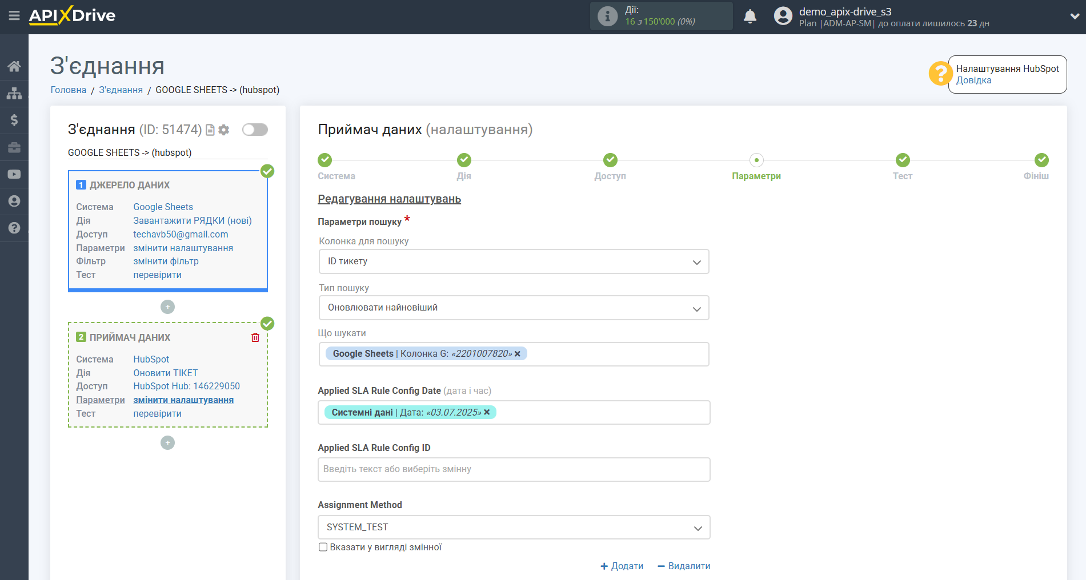
Task: Add a step between source and receiver
Action: pos(167,307)
